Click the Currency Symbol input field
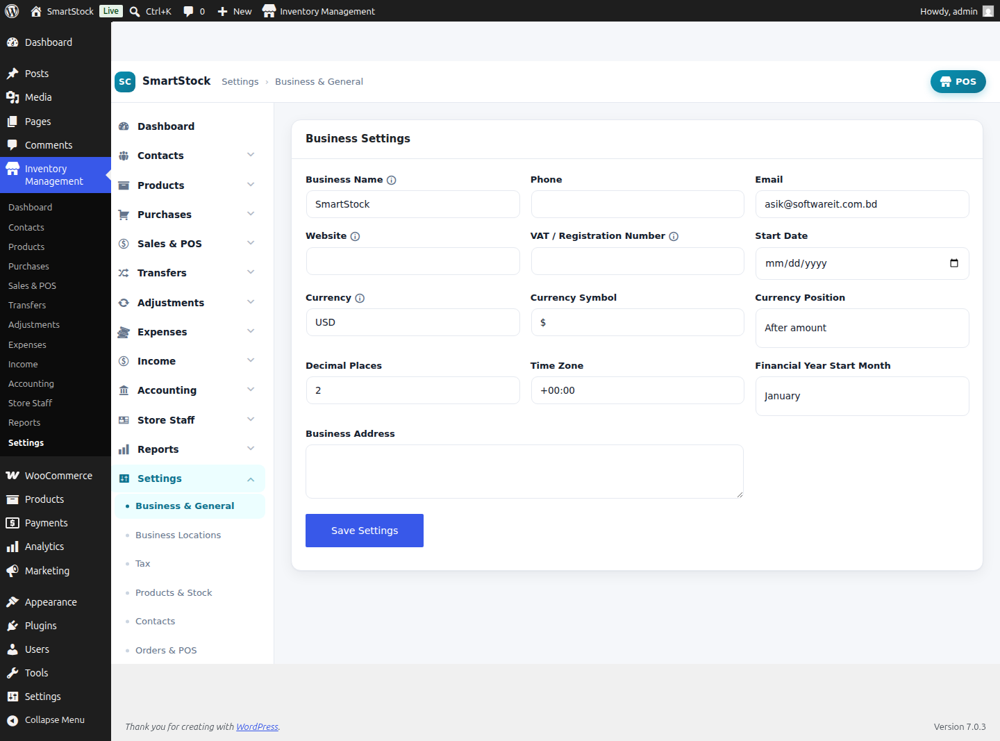1000x741 pixels. (637, 322)
